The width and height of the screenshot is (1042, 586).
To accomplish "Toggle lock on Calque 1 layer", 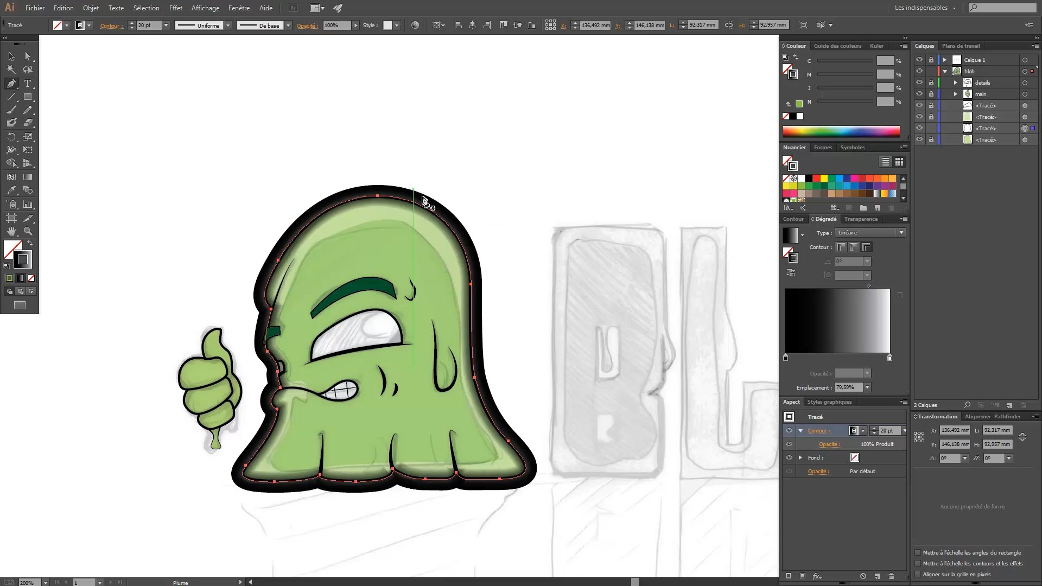I will pyautogui.click(x=931, y=60).
